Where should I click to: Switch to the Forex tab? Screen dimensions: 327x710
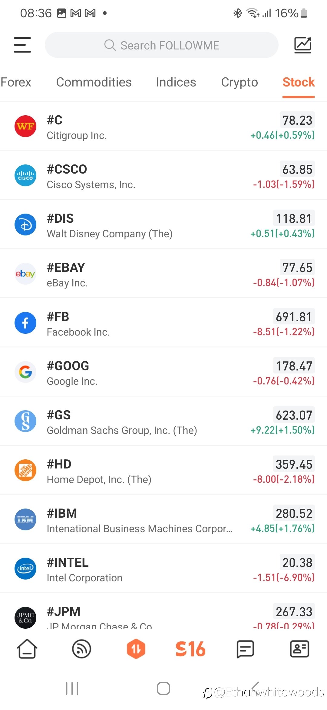coord(16,82)
